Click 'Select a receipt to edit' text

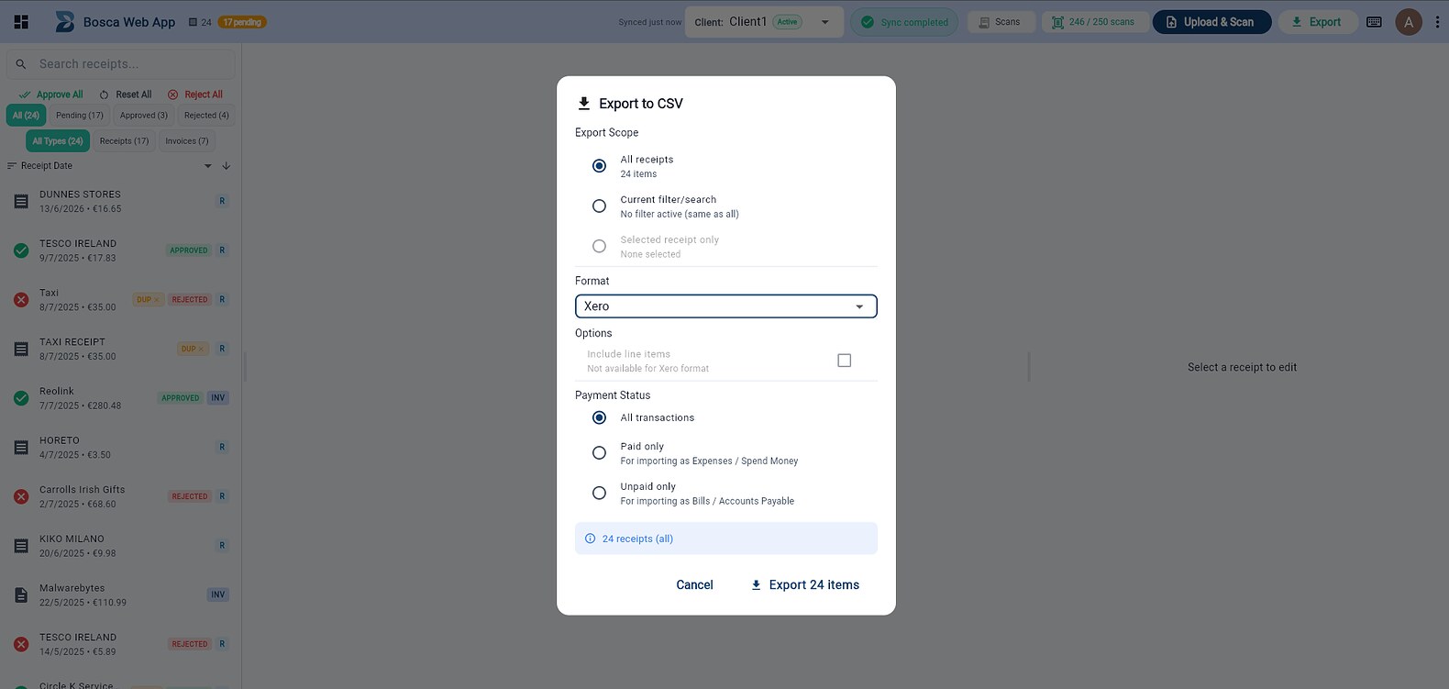(x=1242, y=367)
